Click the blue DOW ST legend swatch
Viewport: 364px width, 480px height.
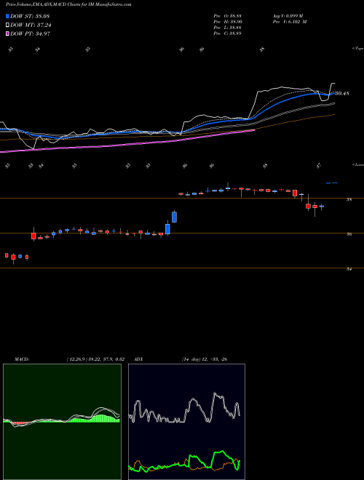coord(8,16)
